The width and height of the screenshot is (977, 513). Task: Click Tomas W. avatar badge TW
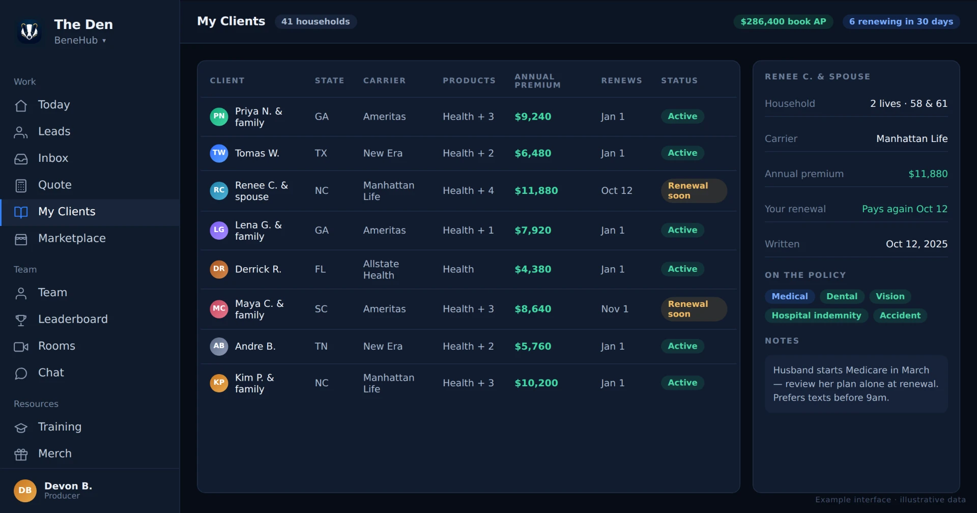(219, 153)
